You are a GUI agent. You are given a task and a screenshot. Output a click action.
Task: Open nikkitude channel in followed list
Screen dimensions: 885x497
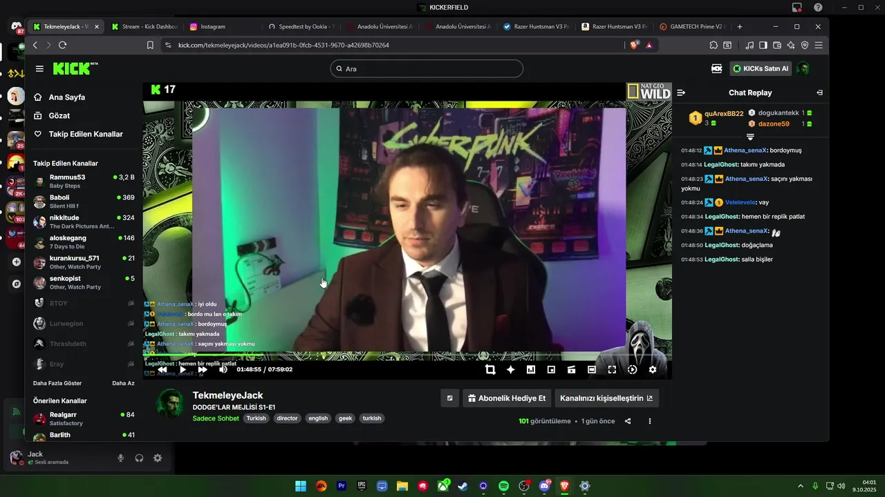point(84,222)
